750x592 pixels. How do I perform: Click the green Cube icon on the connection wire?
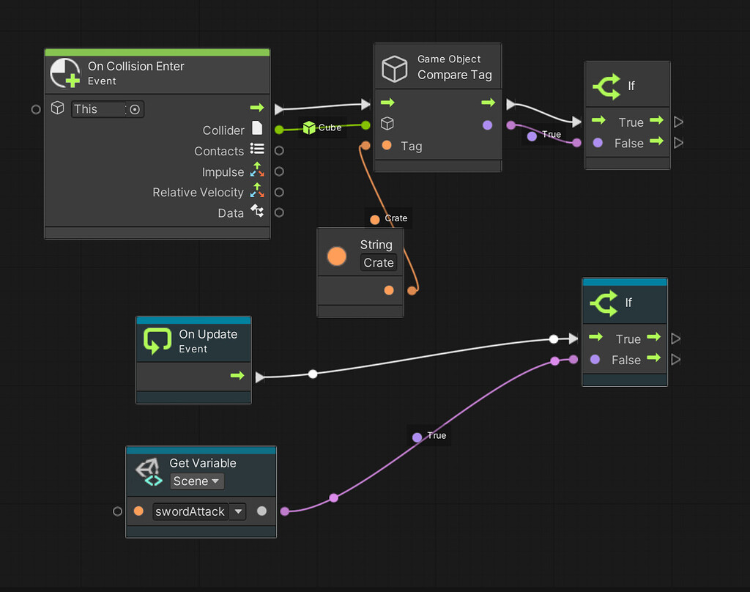tap(308, 127)
